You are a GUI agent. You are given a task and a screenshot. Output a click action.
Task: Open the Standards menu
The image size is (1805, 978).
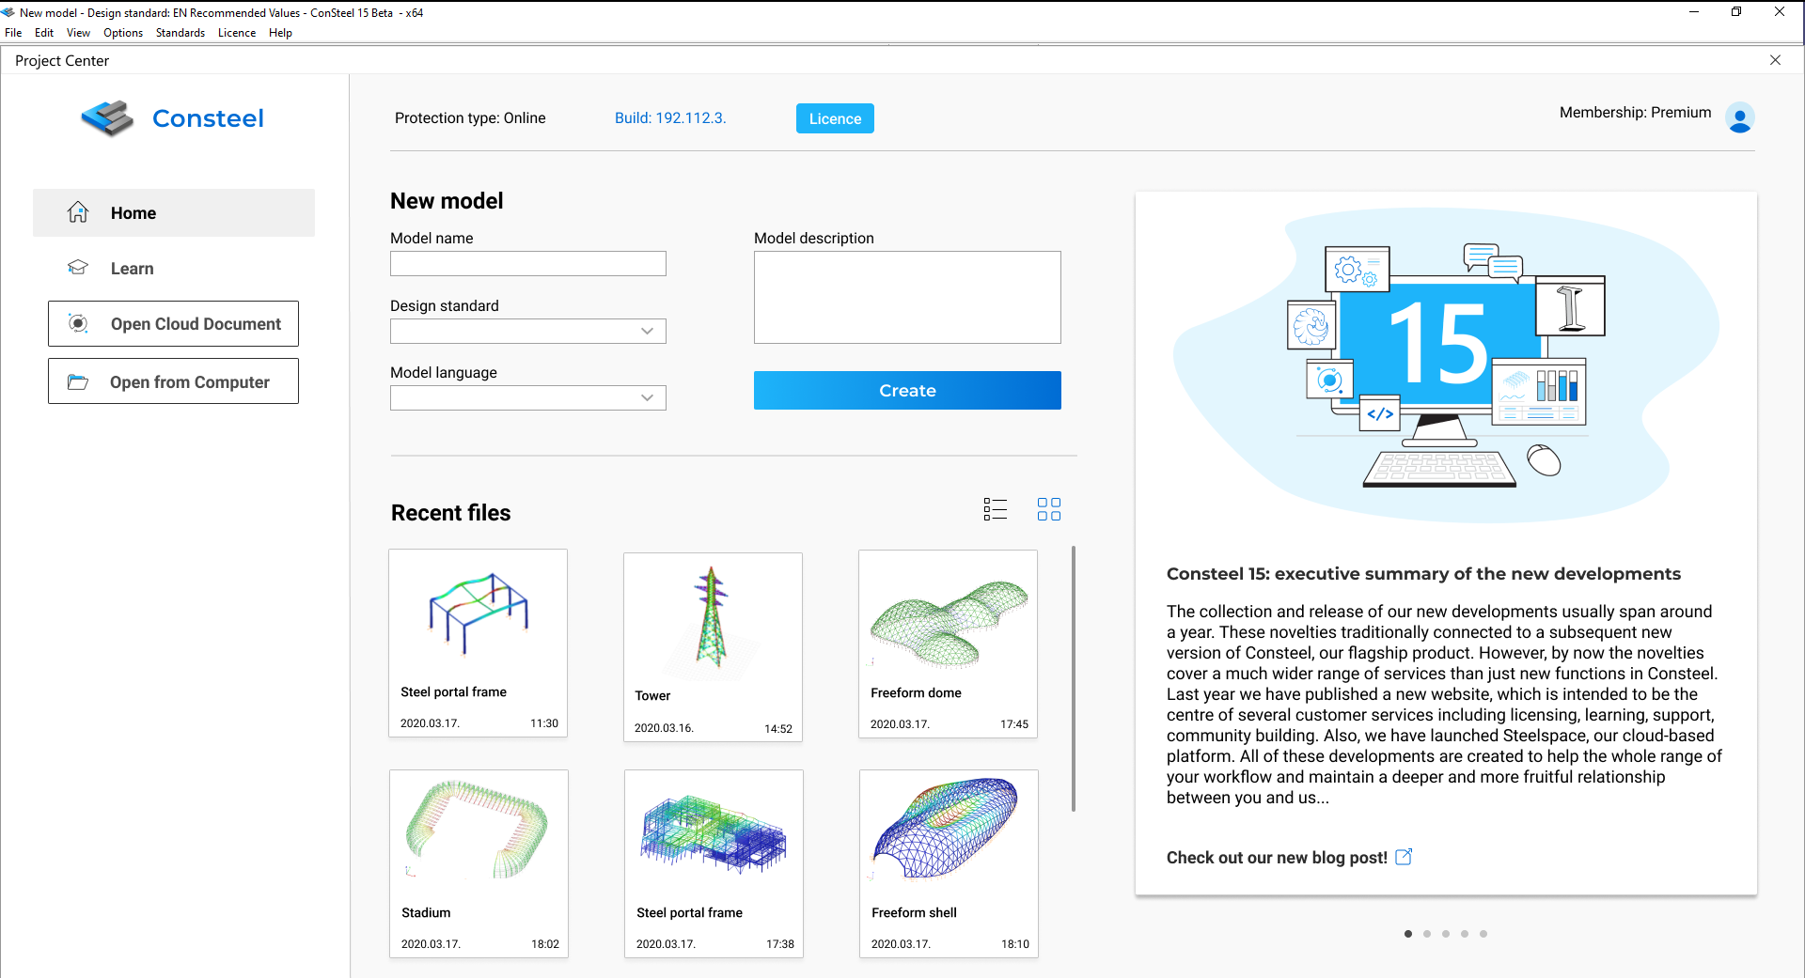tap(180, 33)
